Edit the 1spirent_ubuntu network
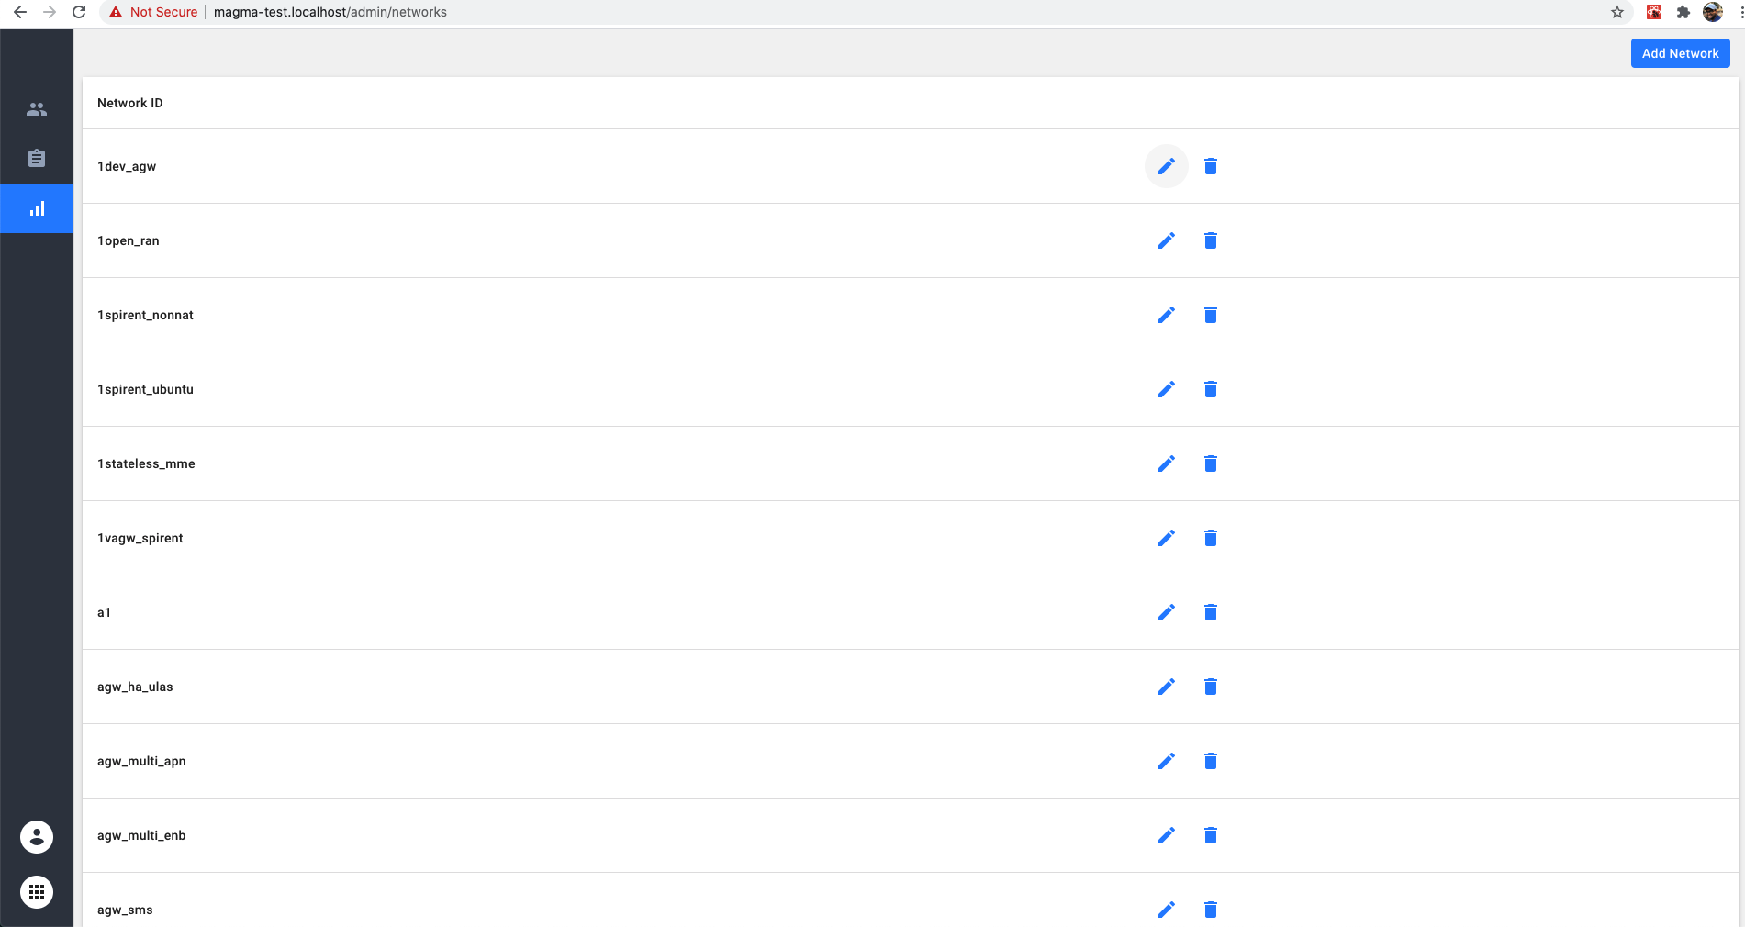This screenshot has height=927, width=1745. (1166, 389)
